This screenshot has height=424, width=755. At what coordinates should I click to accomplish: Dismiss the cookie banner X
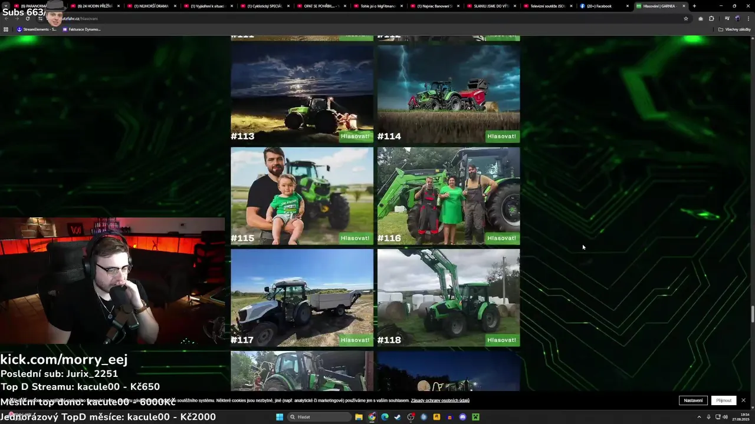[743, 400]
